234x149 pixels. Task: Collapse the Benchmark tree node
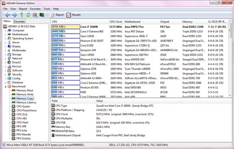(x=6, y=87)
